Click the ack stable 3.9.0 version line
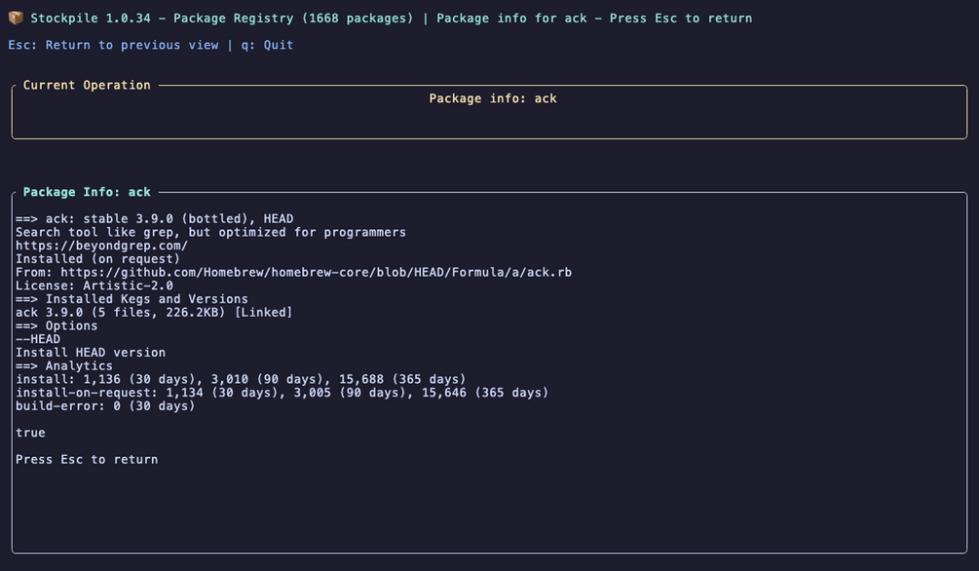Screen dimensions: 979x571 154,218
